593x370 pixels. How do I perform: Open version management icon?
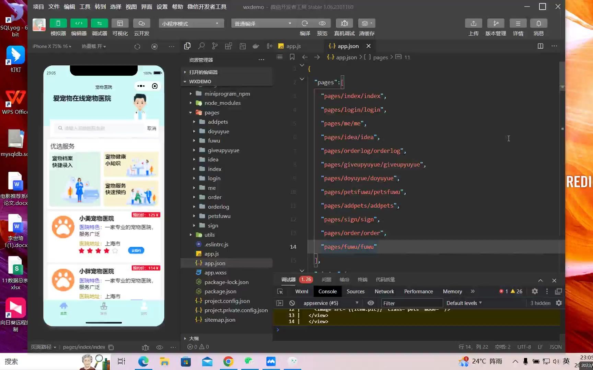point(496,23)
